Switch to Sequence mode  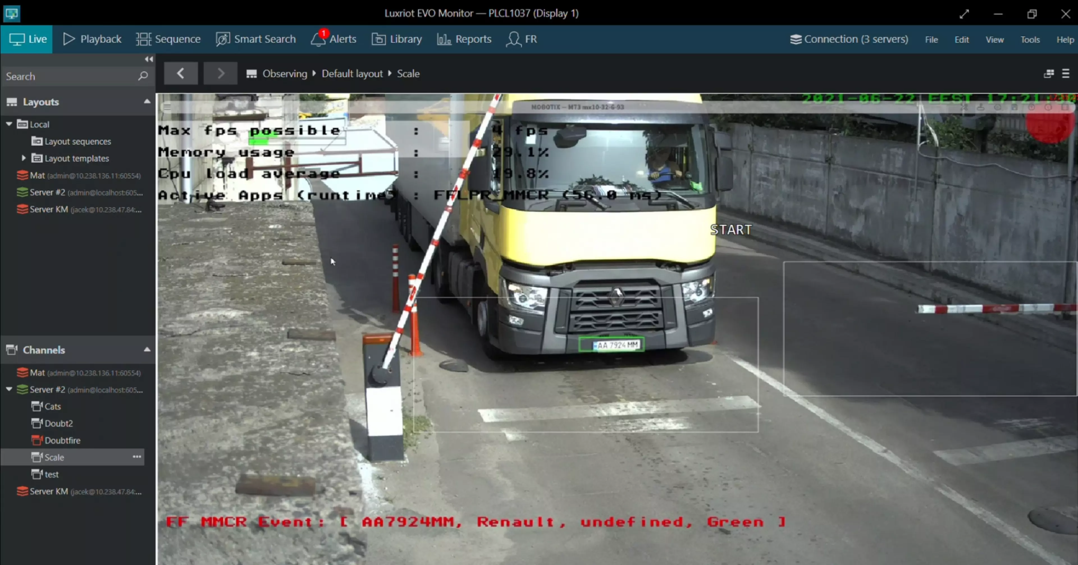168,39
